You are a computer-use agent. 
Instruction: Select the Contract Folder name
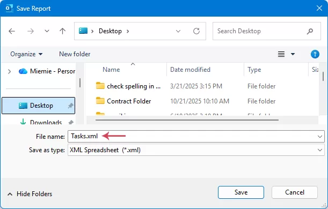(129, 101)
